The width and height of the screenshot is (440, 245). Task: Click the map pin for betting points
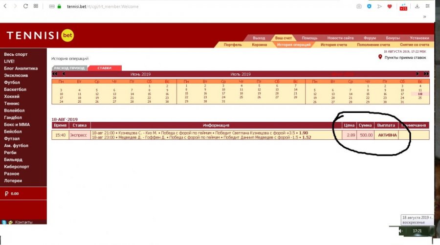coord(380,58)
